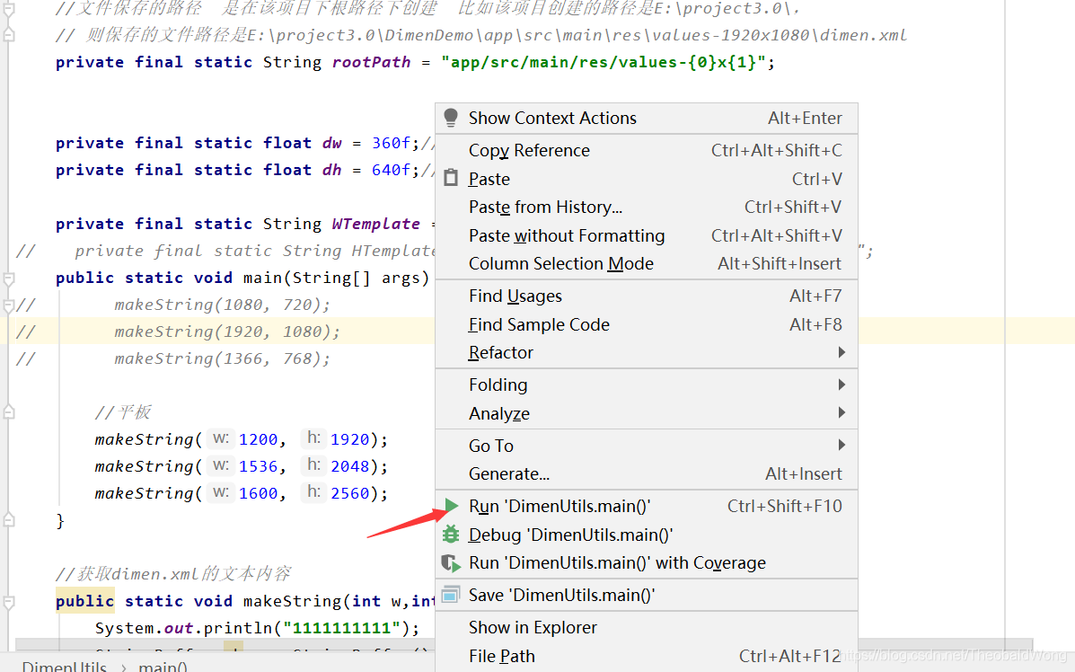Open the Folding menu entry
This screenshot has width=1075, height=672.
click(x=647, y=385)
